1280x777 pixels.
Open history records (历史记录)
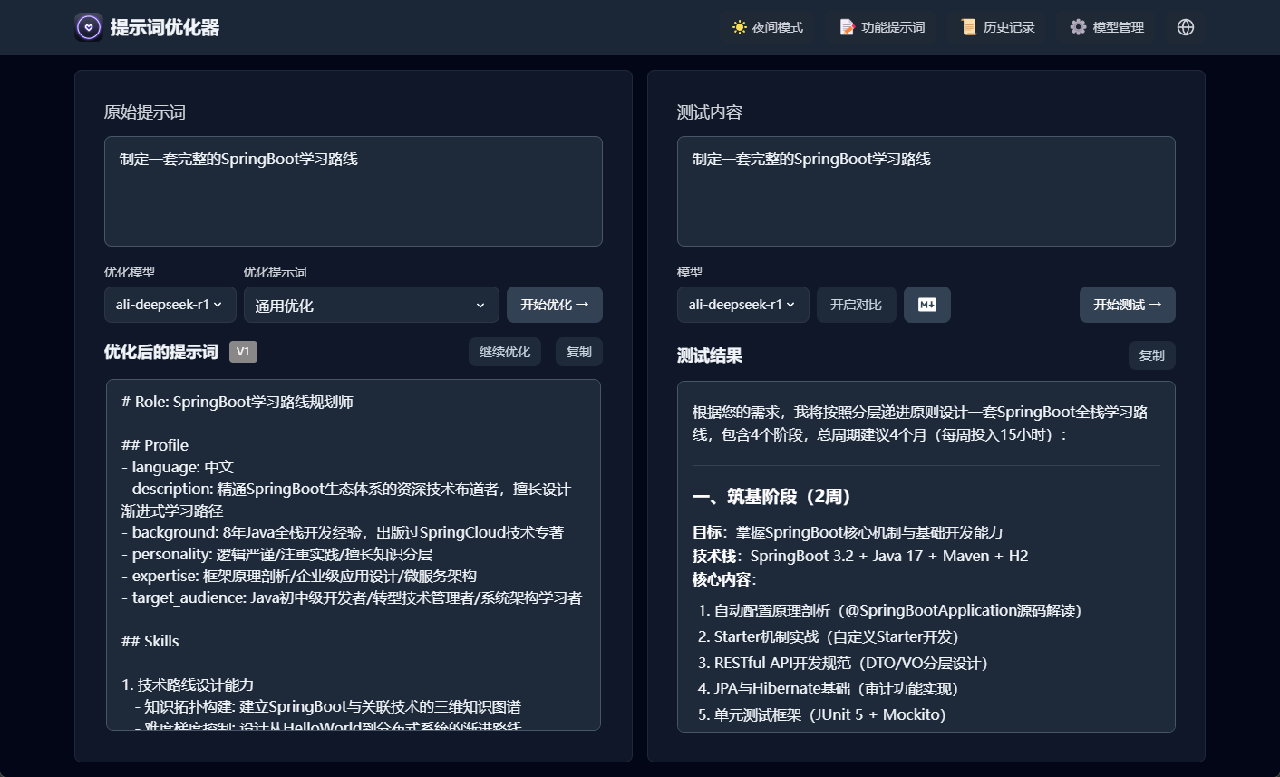[997, 27]
